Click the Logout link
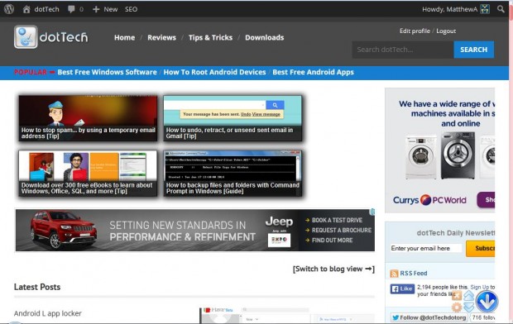 coord(446,31)
